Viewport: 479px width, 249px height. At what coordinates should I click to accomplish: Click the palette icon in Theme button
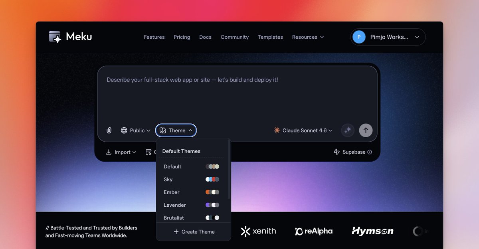click(x=163, y=130)
